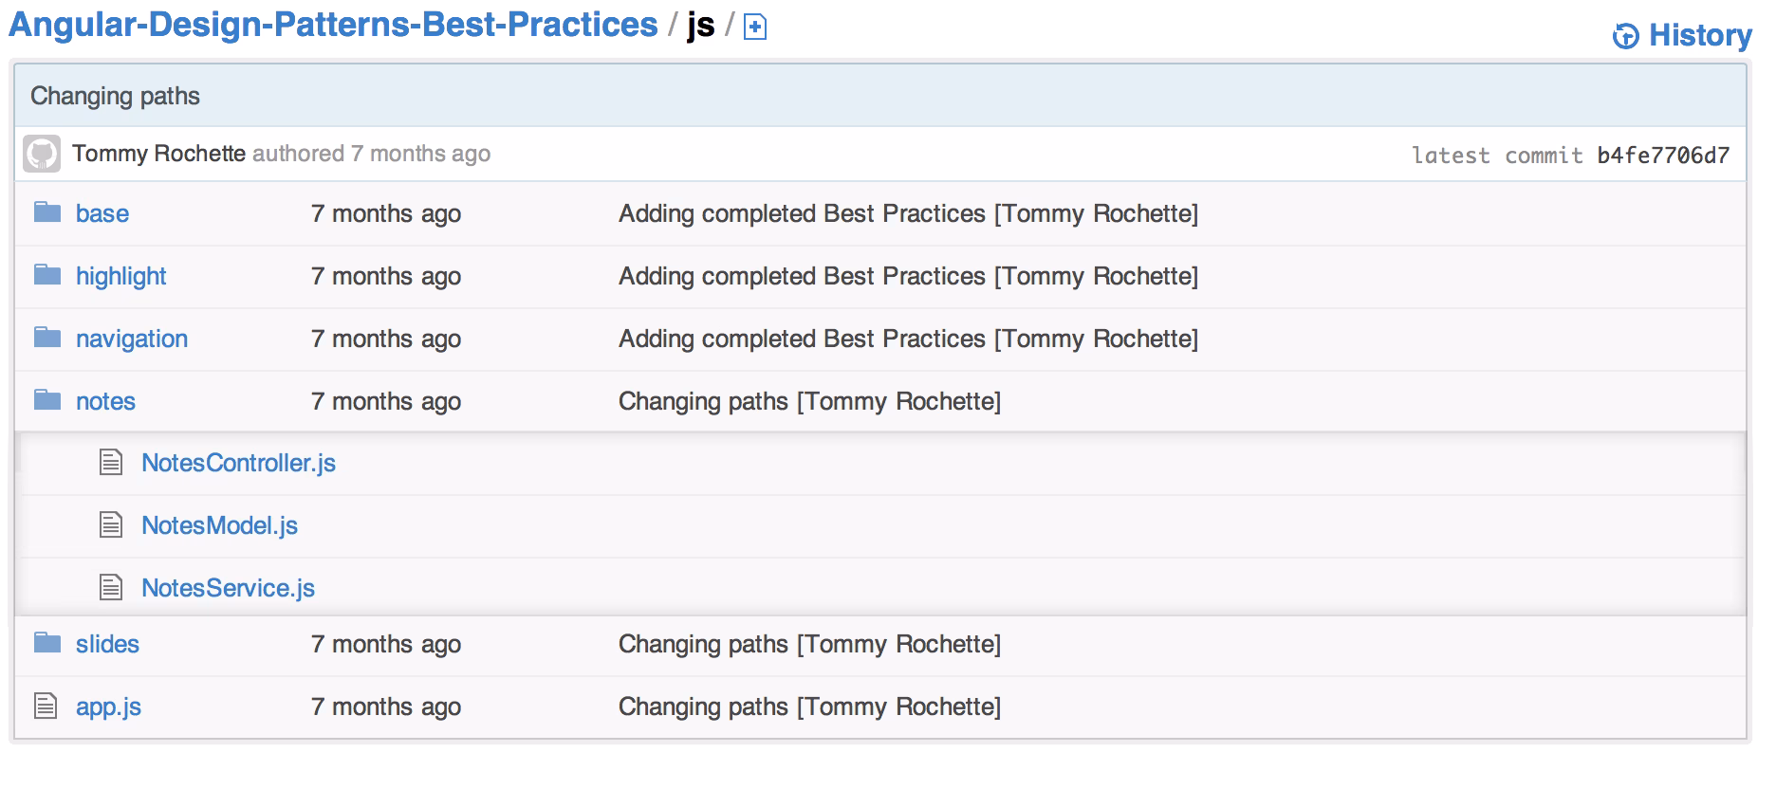The image size is (1776, 789).
Task: Click the Changing paths commit title header
Action: 115,96
